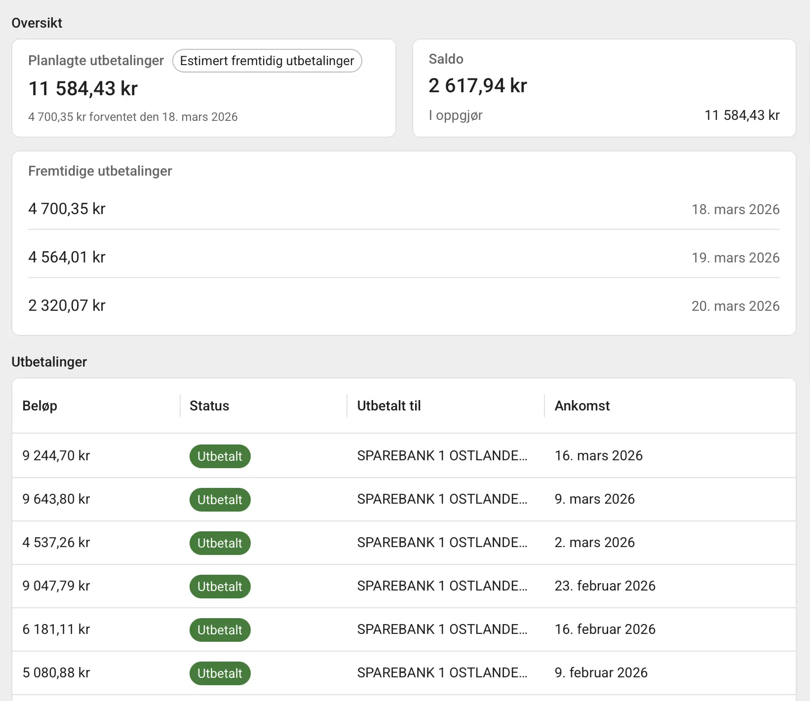Click the 2. mars 2026 arrival date

pyautogui.click(x=594, y=543)
